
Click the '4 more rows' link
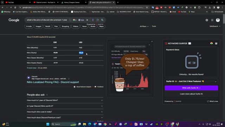pyautogui.click(x=32, y=68)
